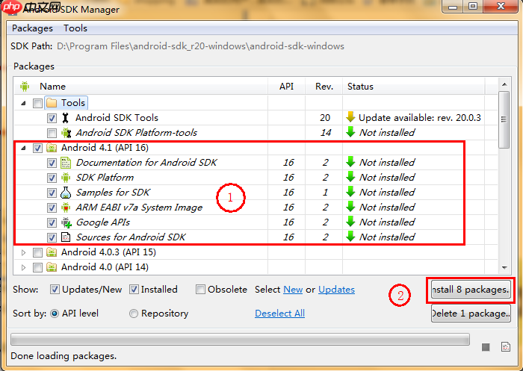Image resolution: width=523 pixels, height=371 pixels.
Task: Click the loading progress bar
Action: coord(241,340)
